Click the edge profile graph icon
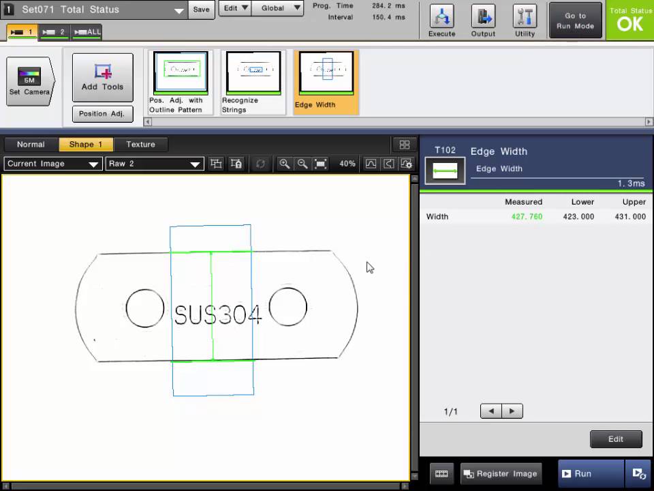 pyautogui.click(x=371, y=164)
